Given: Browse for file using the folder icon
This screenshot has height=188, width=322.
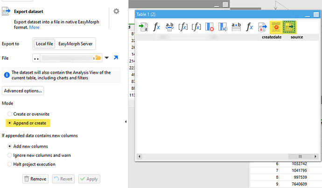Looking at the screenshot, I should pos(98,58).
